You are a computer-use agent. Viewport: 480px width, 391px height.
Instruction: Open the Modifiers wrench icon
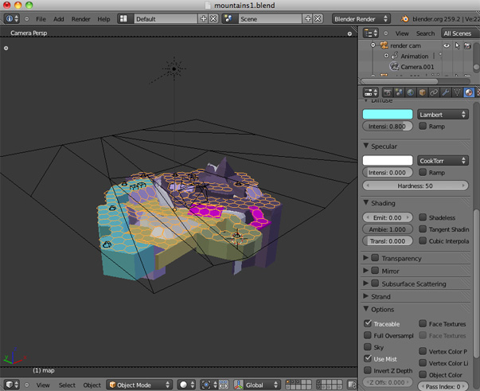pyautogui.click(x=445, y=93)
